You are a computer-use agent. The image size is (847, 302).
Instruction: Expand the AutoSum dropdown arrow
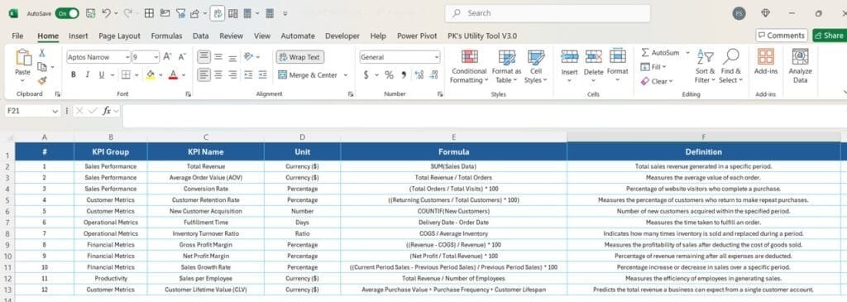click(687, 53)
